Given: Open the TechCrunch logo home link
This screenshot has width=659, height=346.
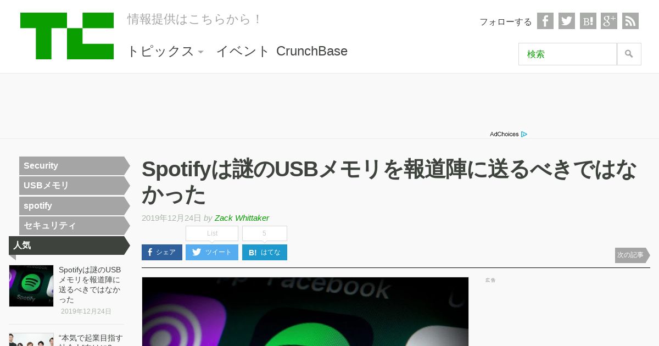Looking at the screenshot, I should (x=67, y=36).
